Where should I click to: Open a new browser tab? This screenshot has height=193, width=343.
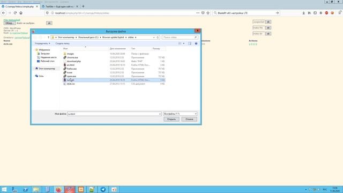click(x=83, y=6)
